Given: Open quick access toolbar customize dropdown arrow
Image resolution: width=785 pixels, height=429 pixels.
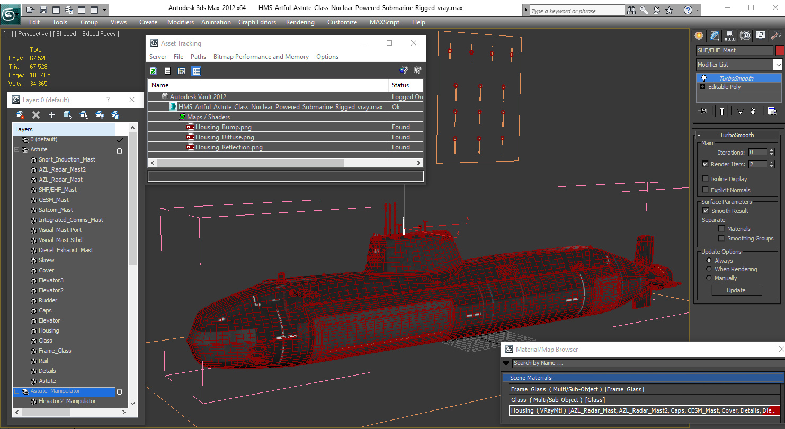Looking at the screenshot, I should pos(105,10).
